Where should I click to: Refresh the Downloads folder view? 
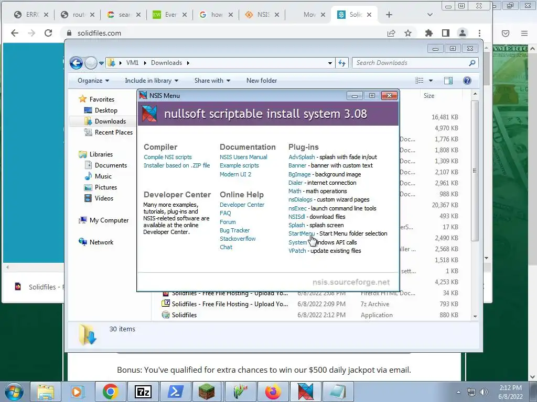coord(342,63)
